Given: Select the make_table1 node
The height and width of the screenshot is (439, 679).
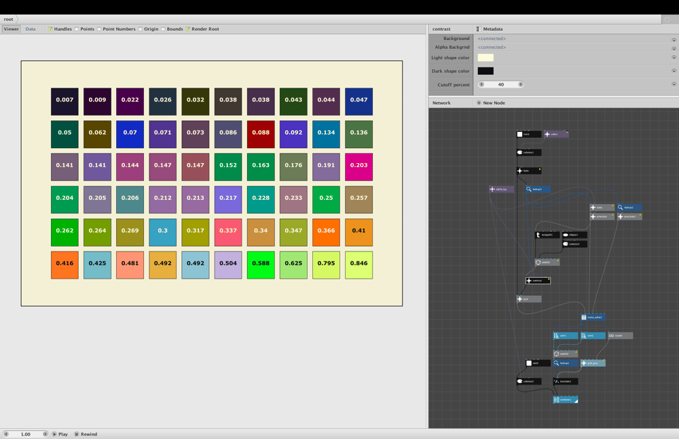Looking at the screenshot, I should tap(593, 317).
